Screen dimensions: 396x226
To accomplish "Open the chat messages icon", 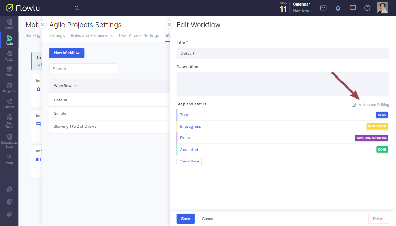I will coord(353,8).
